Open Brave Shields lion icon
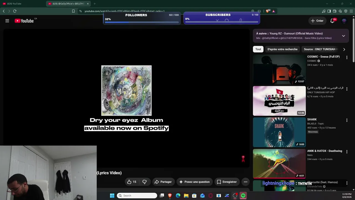Viewport: 355px width, 200px height. 267,11
